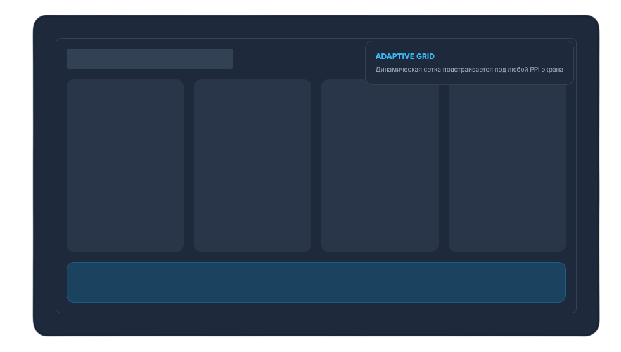Screen dimensions: 621x352
Task: Click the ADAPTIVE GRID heading
Action: tap(405, 56)
